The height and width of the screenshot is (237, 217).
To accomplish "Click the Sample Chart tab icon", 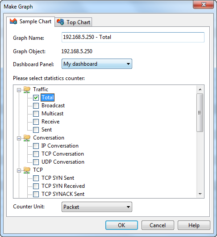I will (x=13, y=21).
